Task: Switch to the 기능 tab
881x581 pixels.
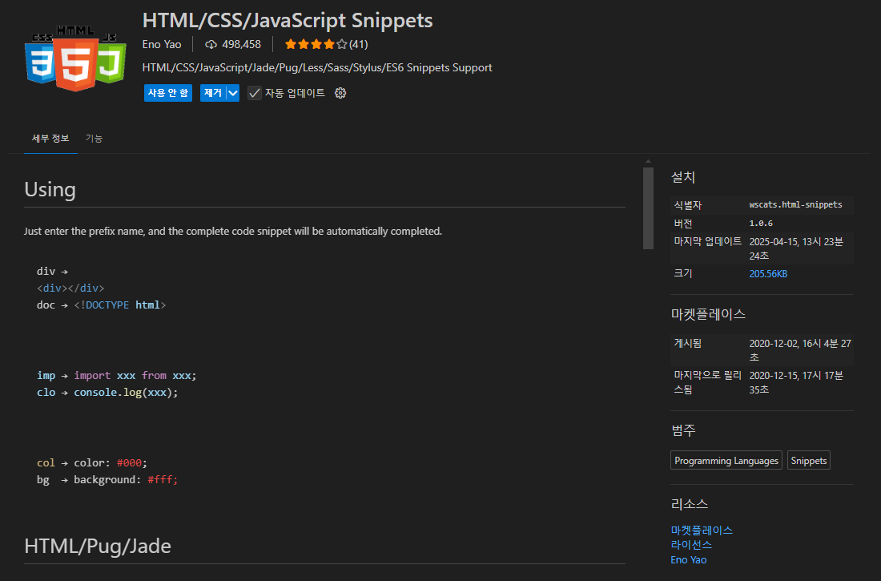Action: tap(94, 139)
